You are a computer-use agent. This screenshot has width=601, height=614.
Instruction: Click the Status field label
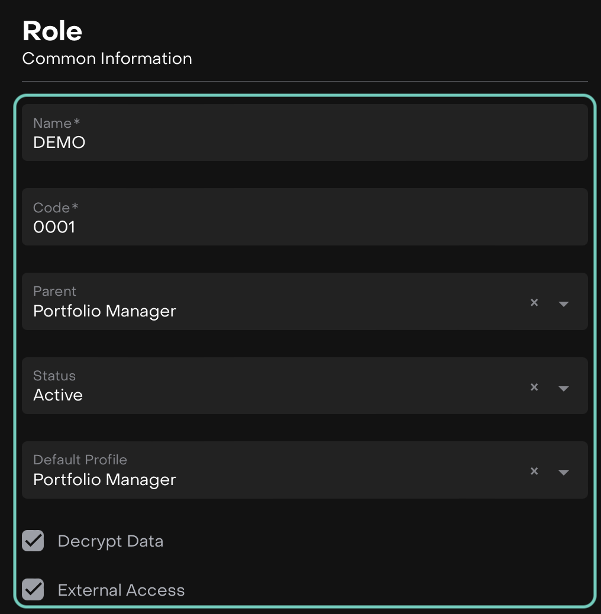[x=54, y=376]
